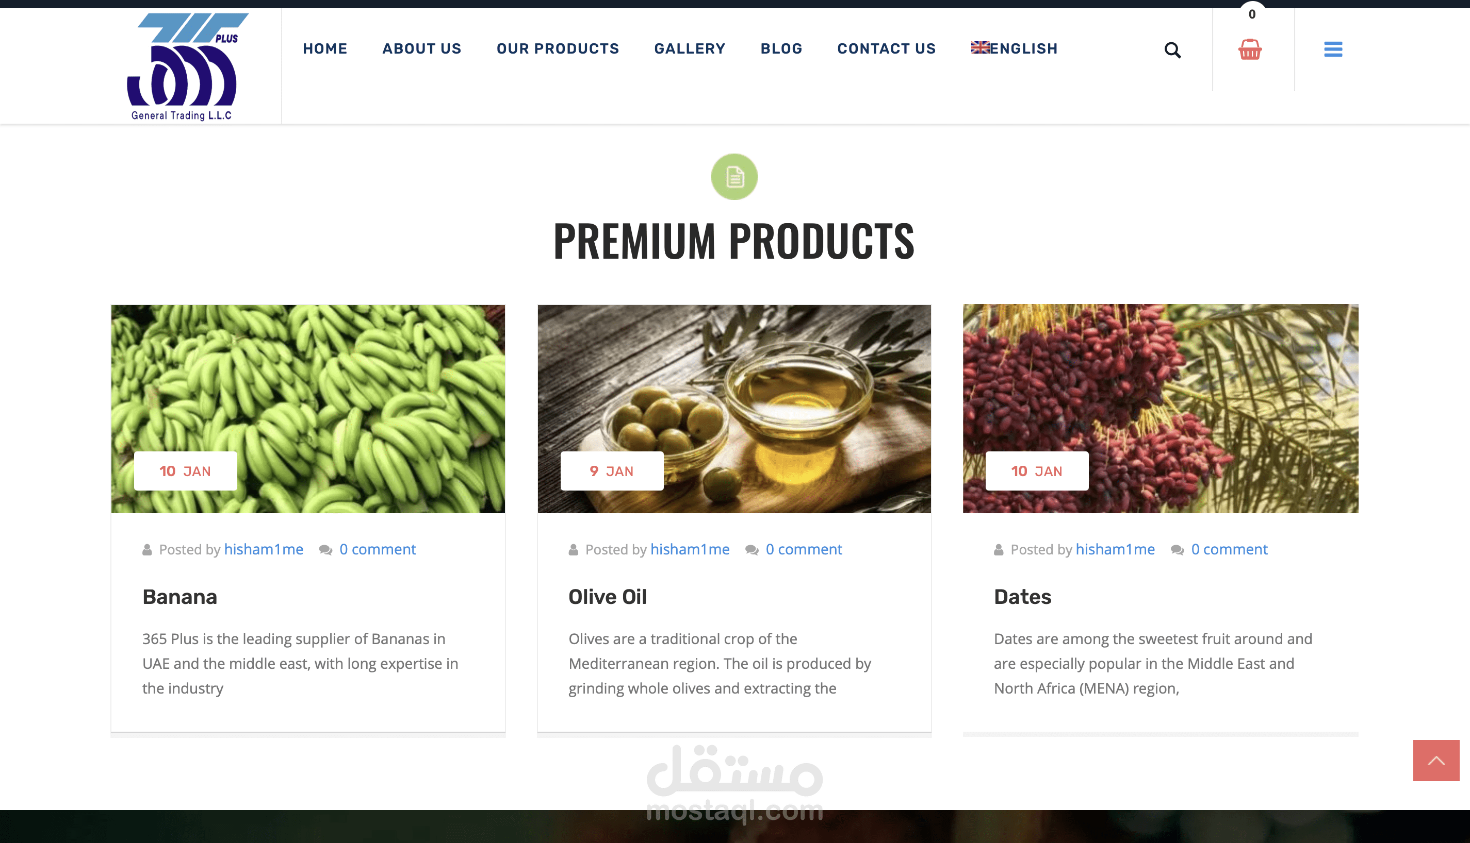Navigate to Contact Us
Screen dimensions: 1470x843
(x=887, y=48)
